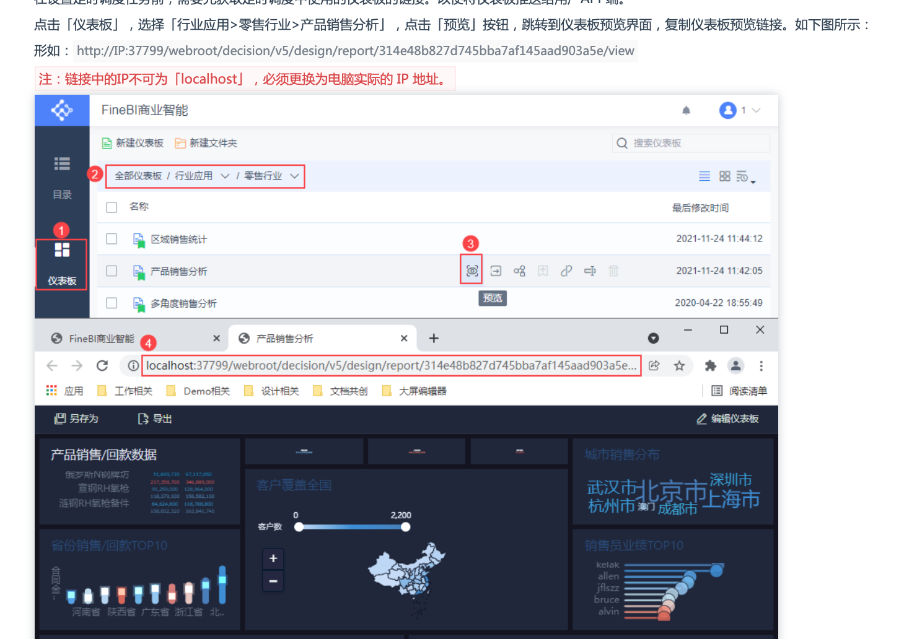Screen dimensions: 917x639
Task: Check the 区域销售统计 row checkbox
Action: click(112, 239)
